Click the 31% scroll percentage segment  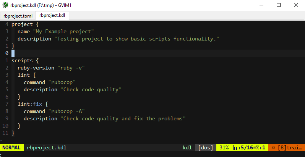point(224,147)
